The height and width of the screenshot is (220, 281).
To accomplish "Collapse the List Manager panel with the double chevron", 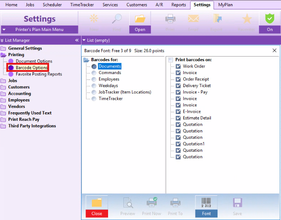I will coord(77,40).
